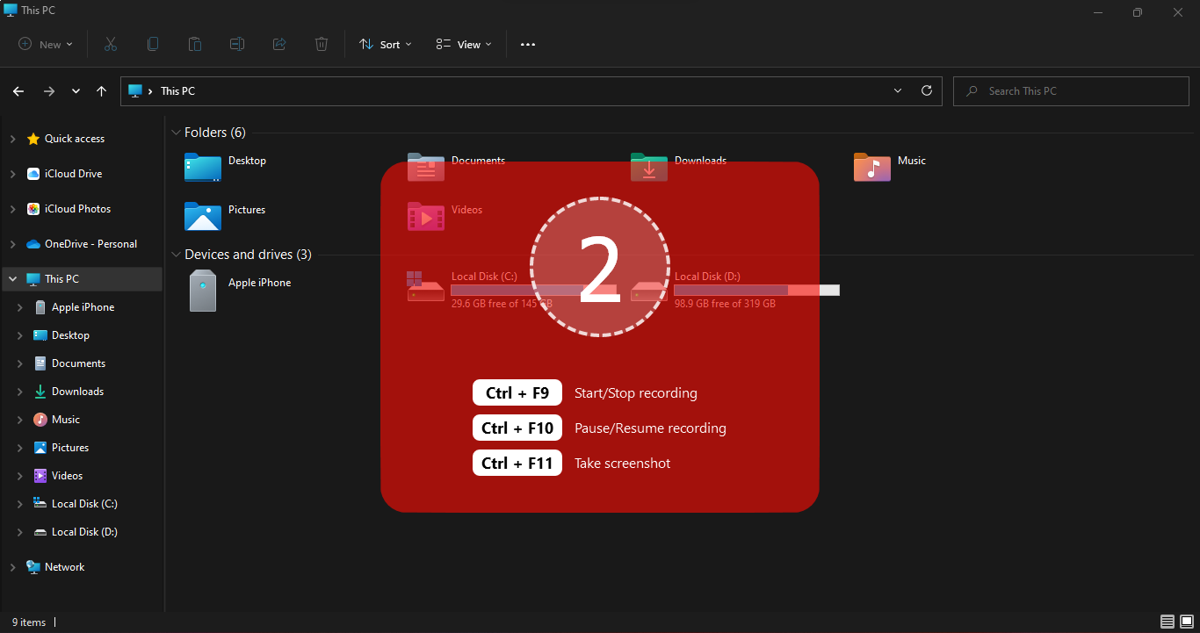
Task: Open the See more ellipsis menu
Action: (x=528, y=44)
